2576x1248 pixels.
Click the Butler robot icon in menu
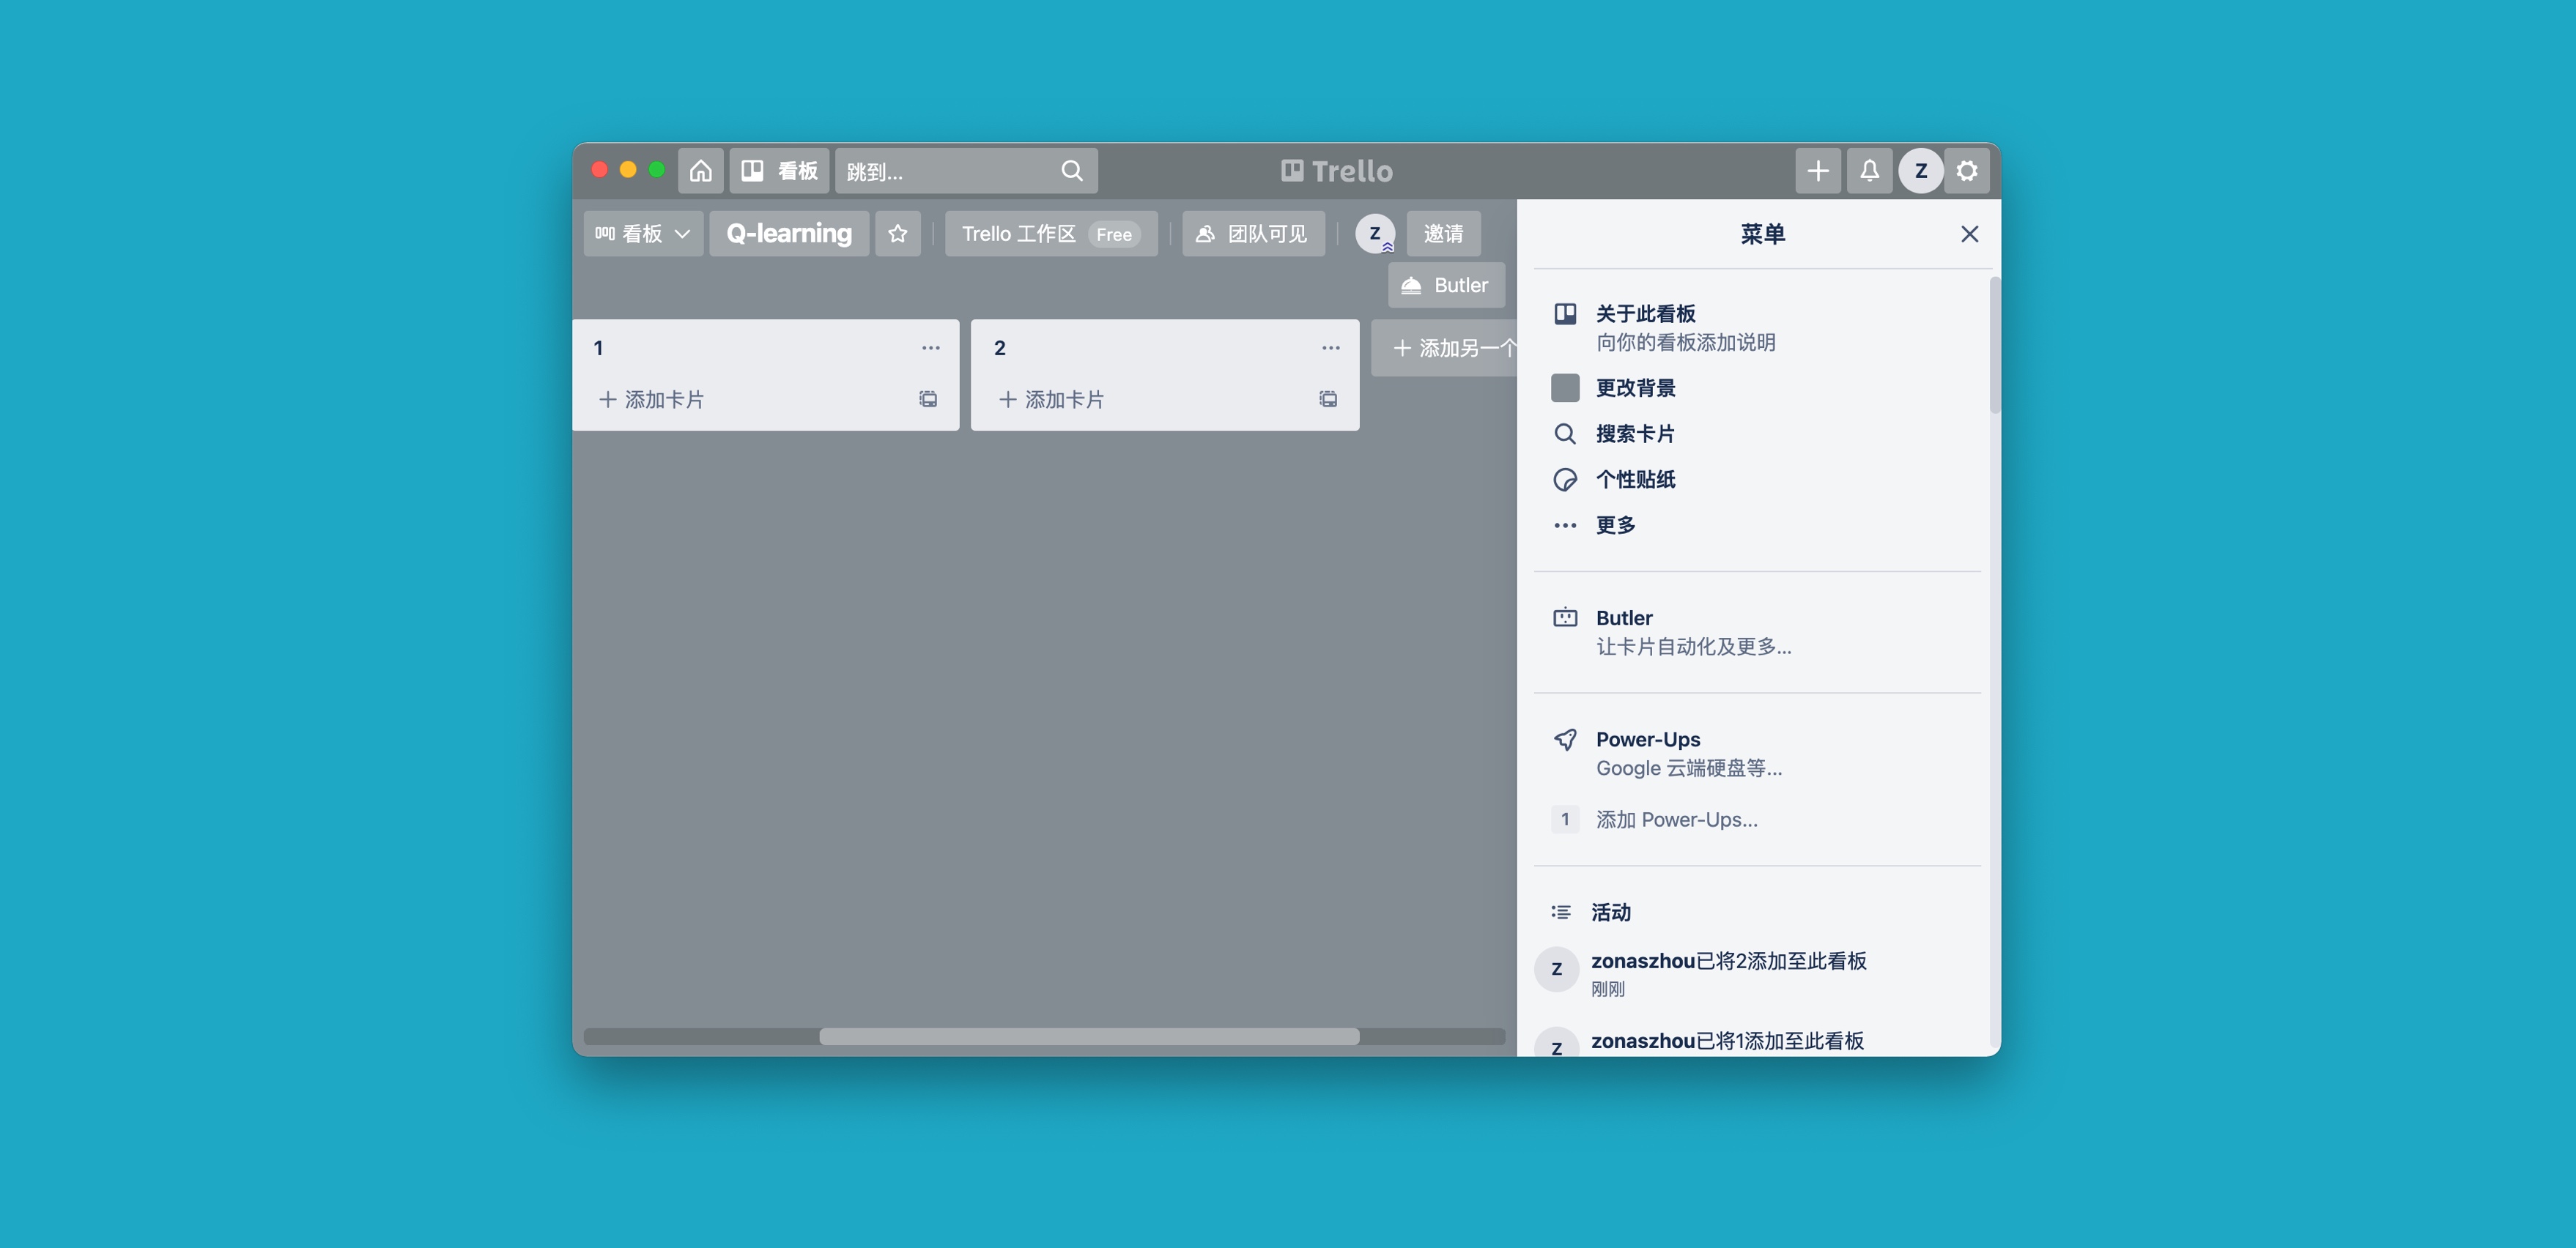[1565, 618]
